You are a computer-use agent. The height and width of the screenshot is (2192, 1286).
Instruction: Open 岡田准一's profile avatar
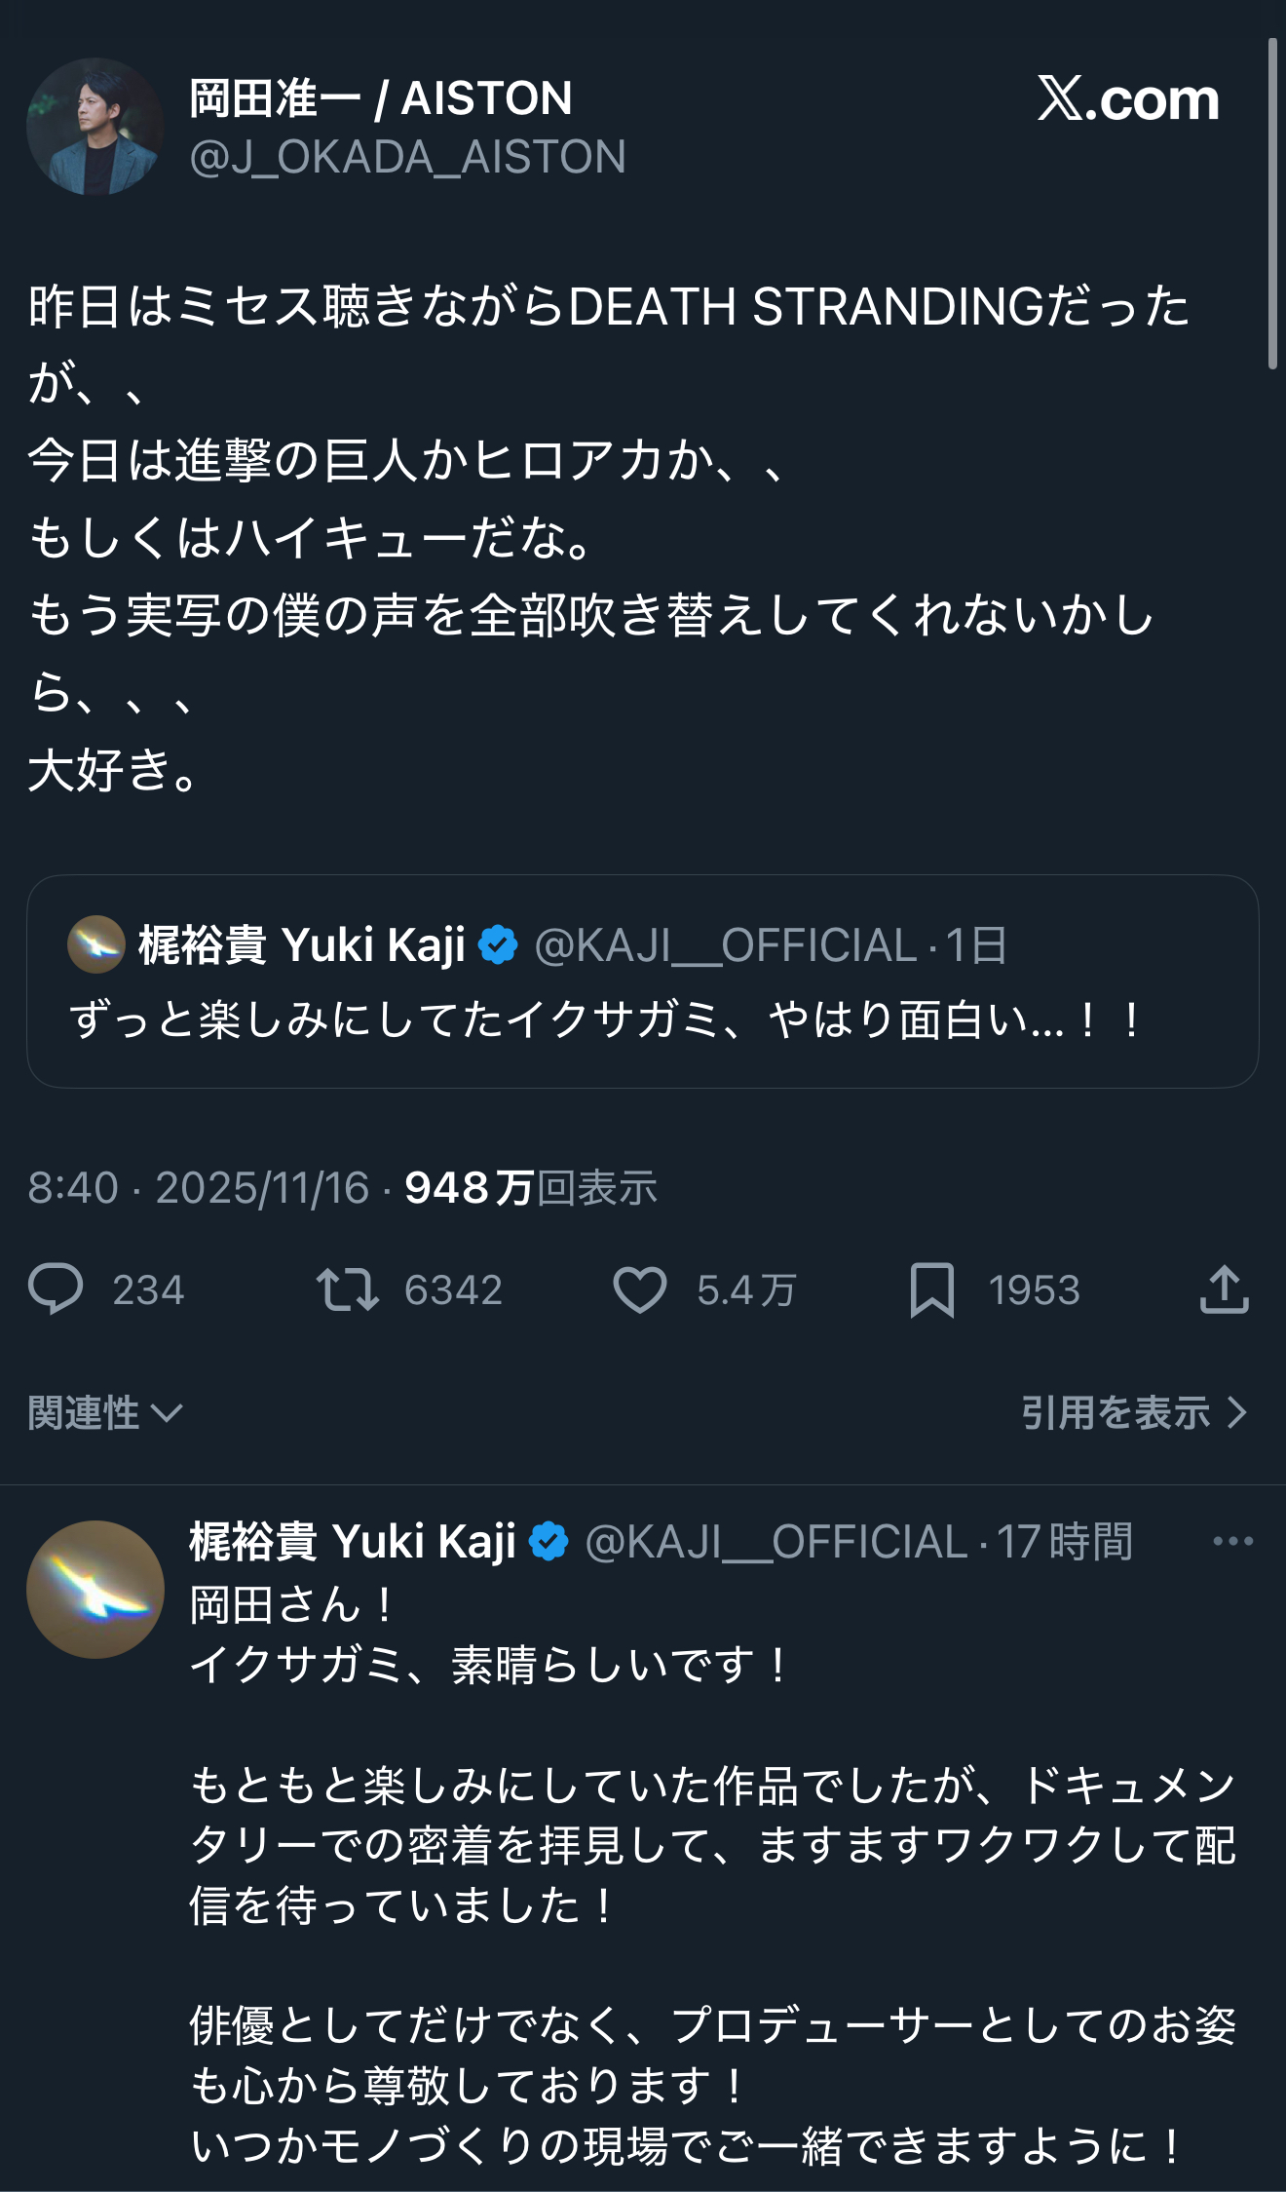pos(95,127)
